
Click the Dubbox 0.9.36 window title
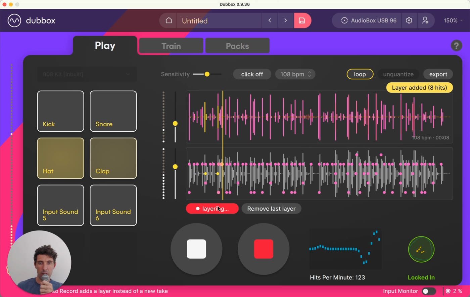tap(235, 4)
